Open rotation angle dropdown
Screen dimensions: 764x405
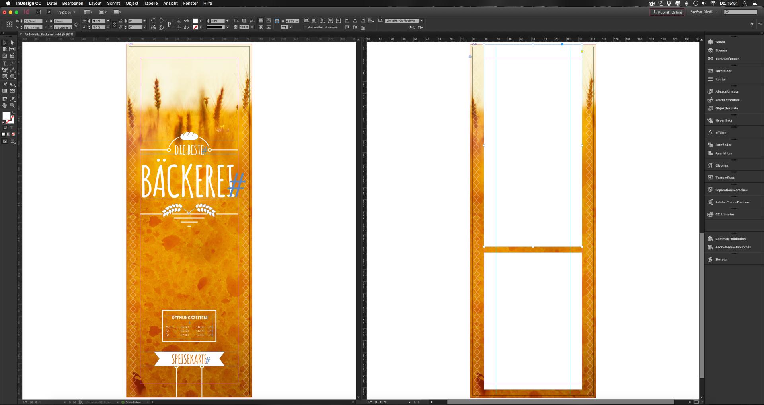point(144,21)
